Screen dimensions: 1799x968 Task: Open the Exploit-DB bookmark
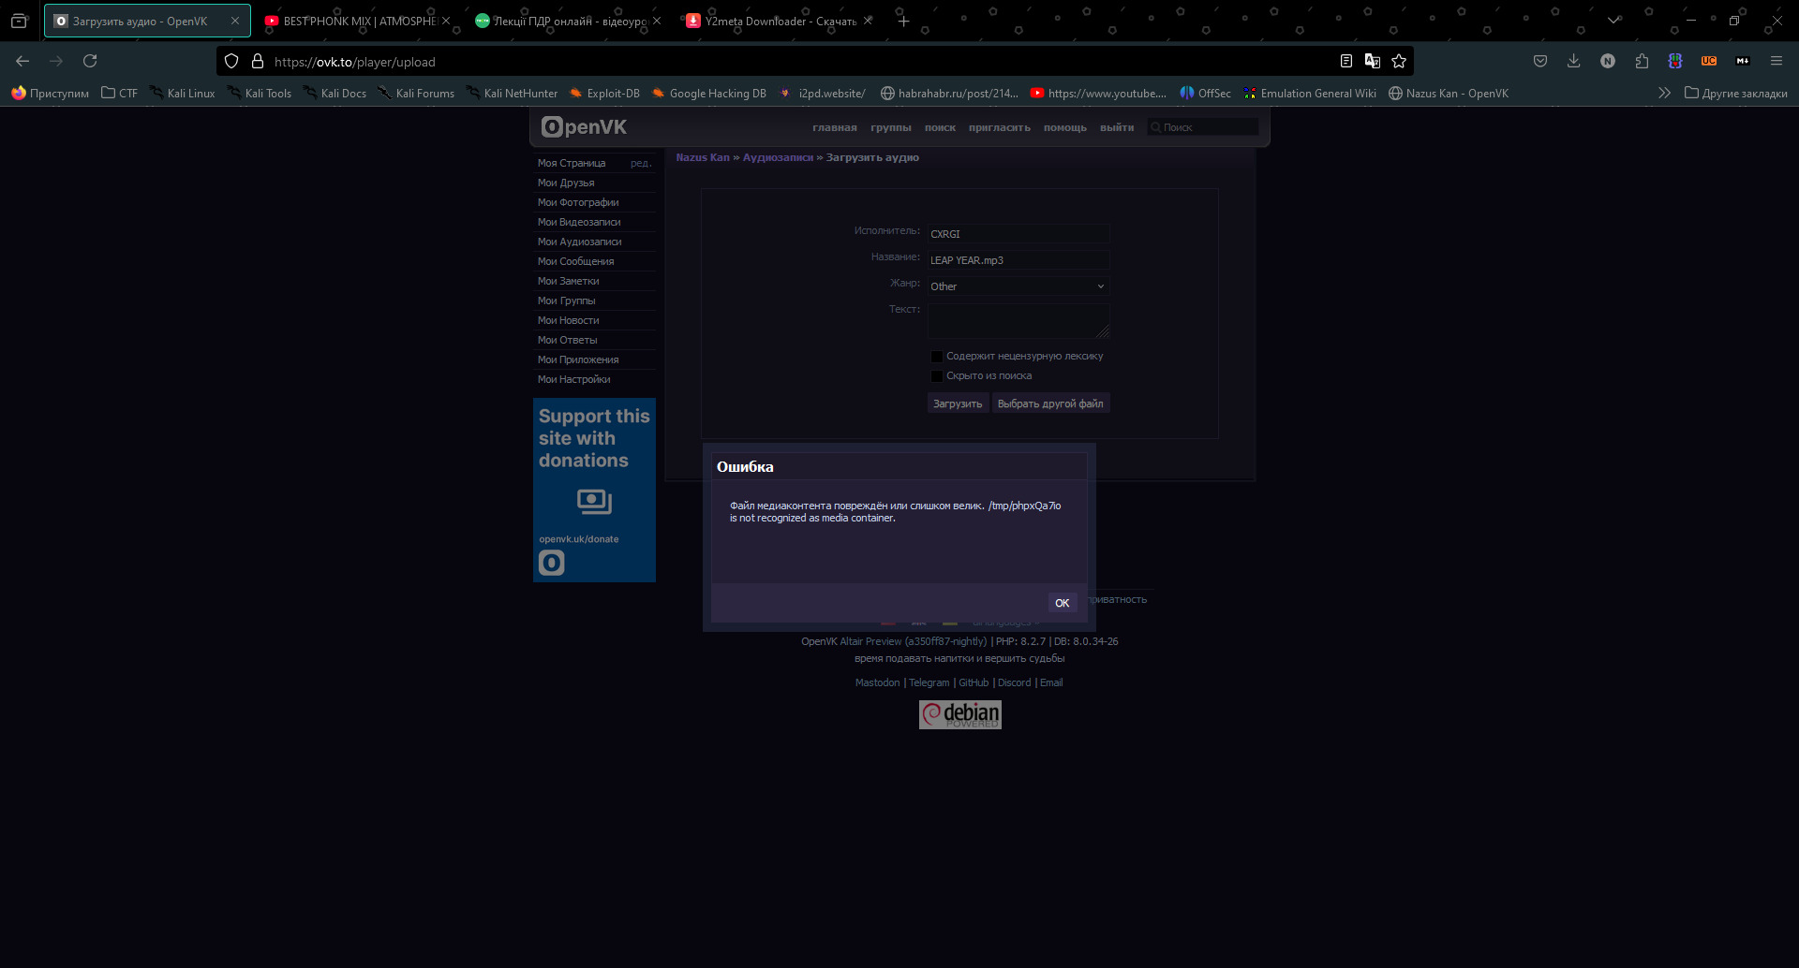[604, 93]
